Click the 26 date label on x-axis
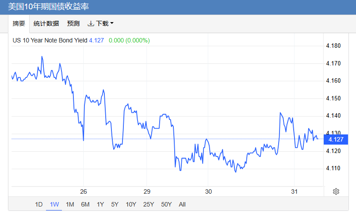Screen dimensions: 356x218 coord(84,191)
